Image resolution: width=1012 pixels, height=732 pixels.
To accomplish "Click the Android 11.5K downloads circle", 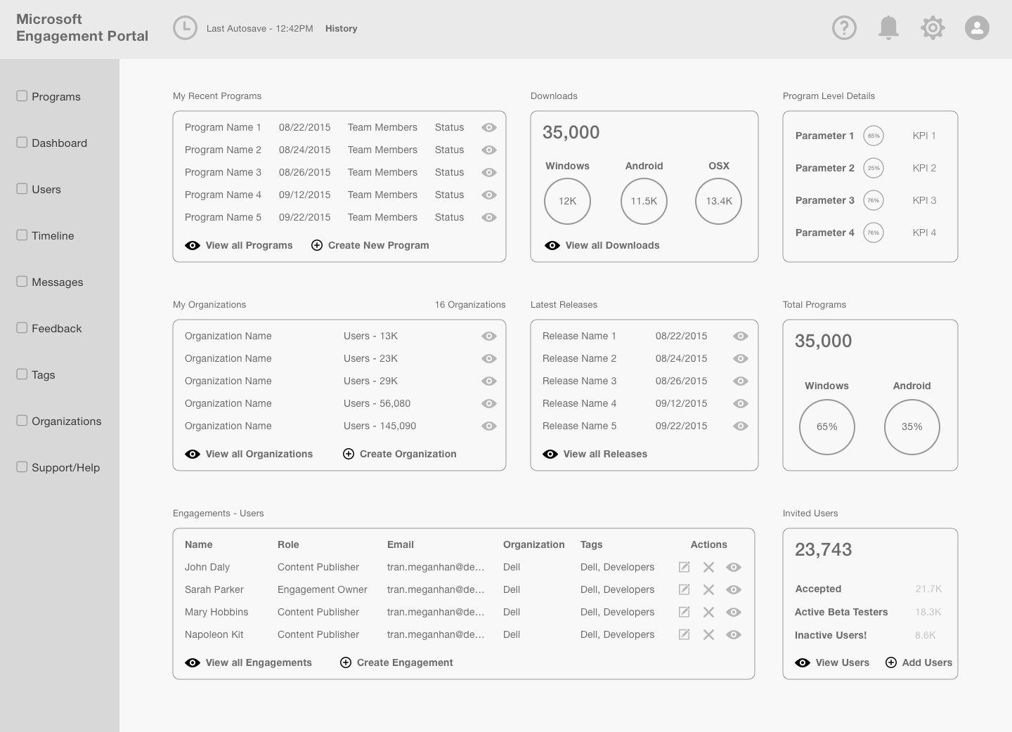I will (x=644, y=201).
